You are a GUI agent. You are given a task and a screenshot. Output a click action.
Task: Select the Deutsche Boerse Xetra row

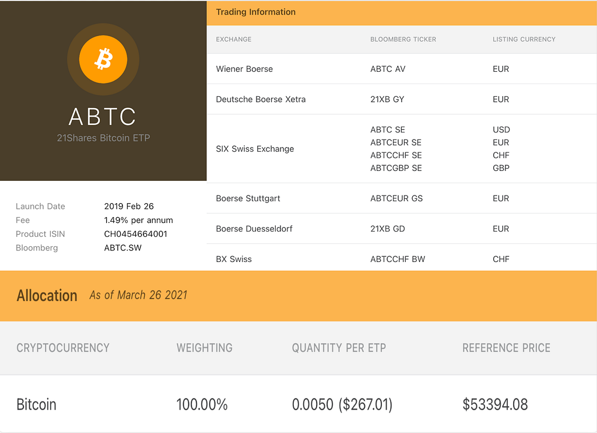[402, 99]
